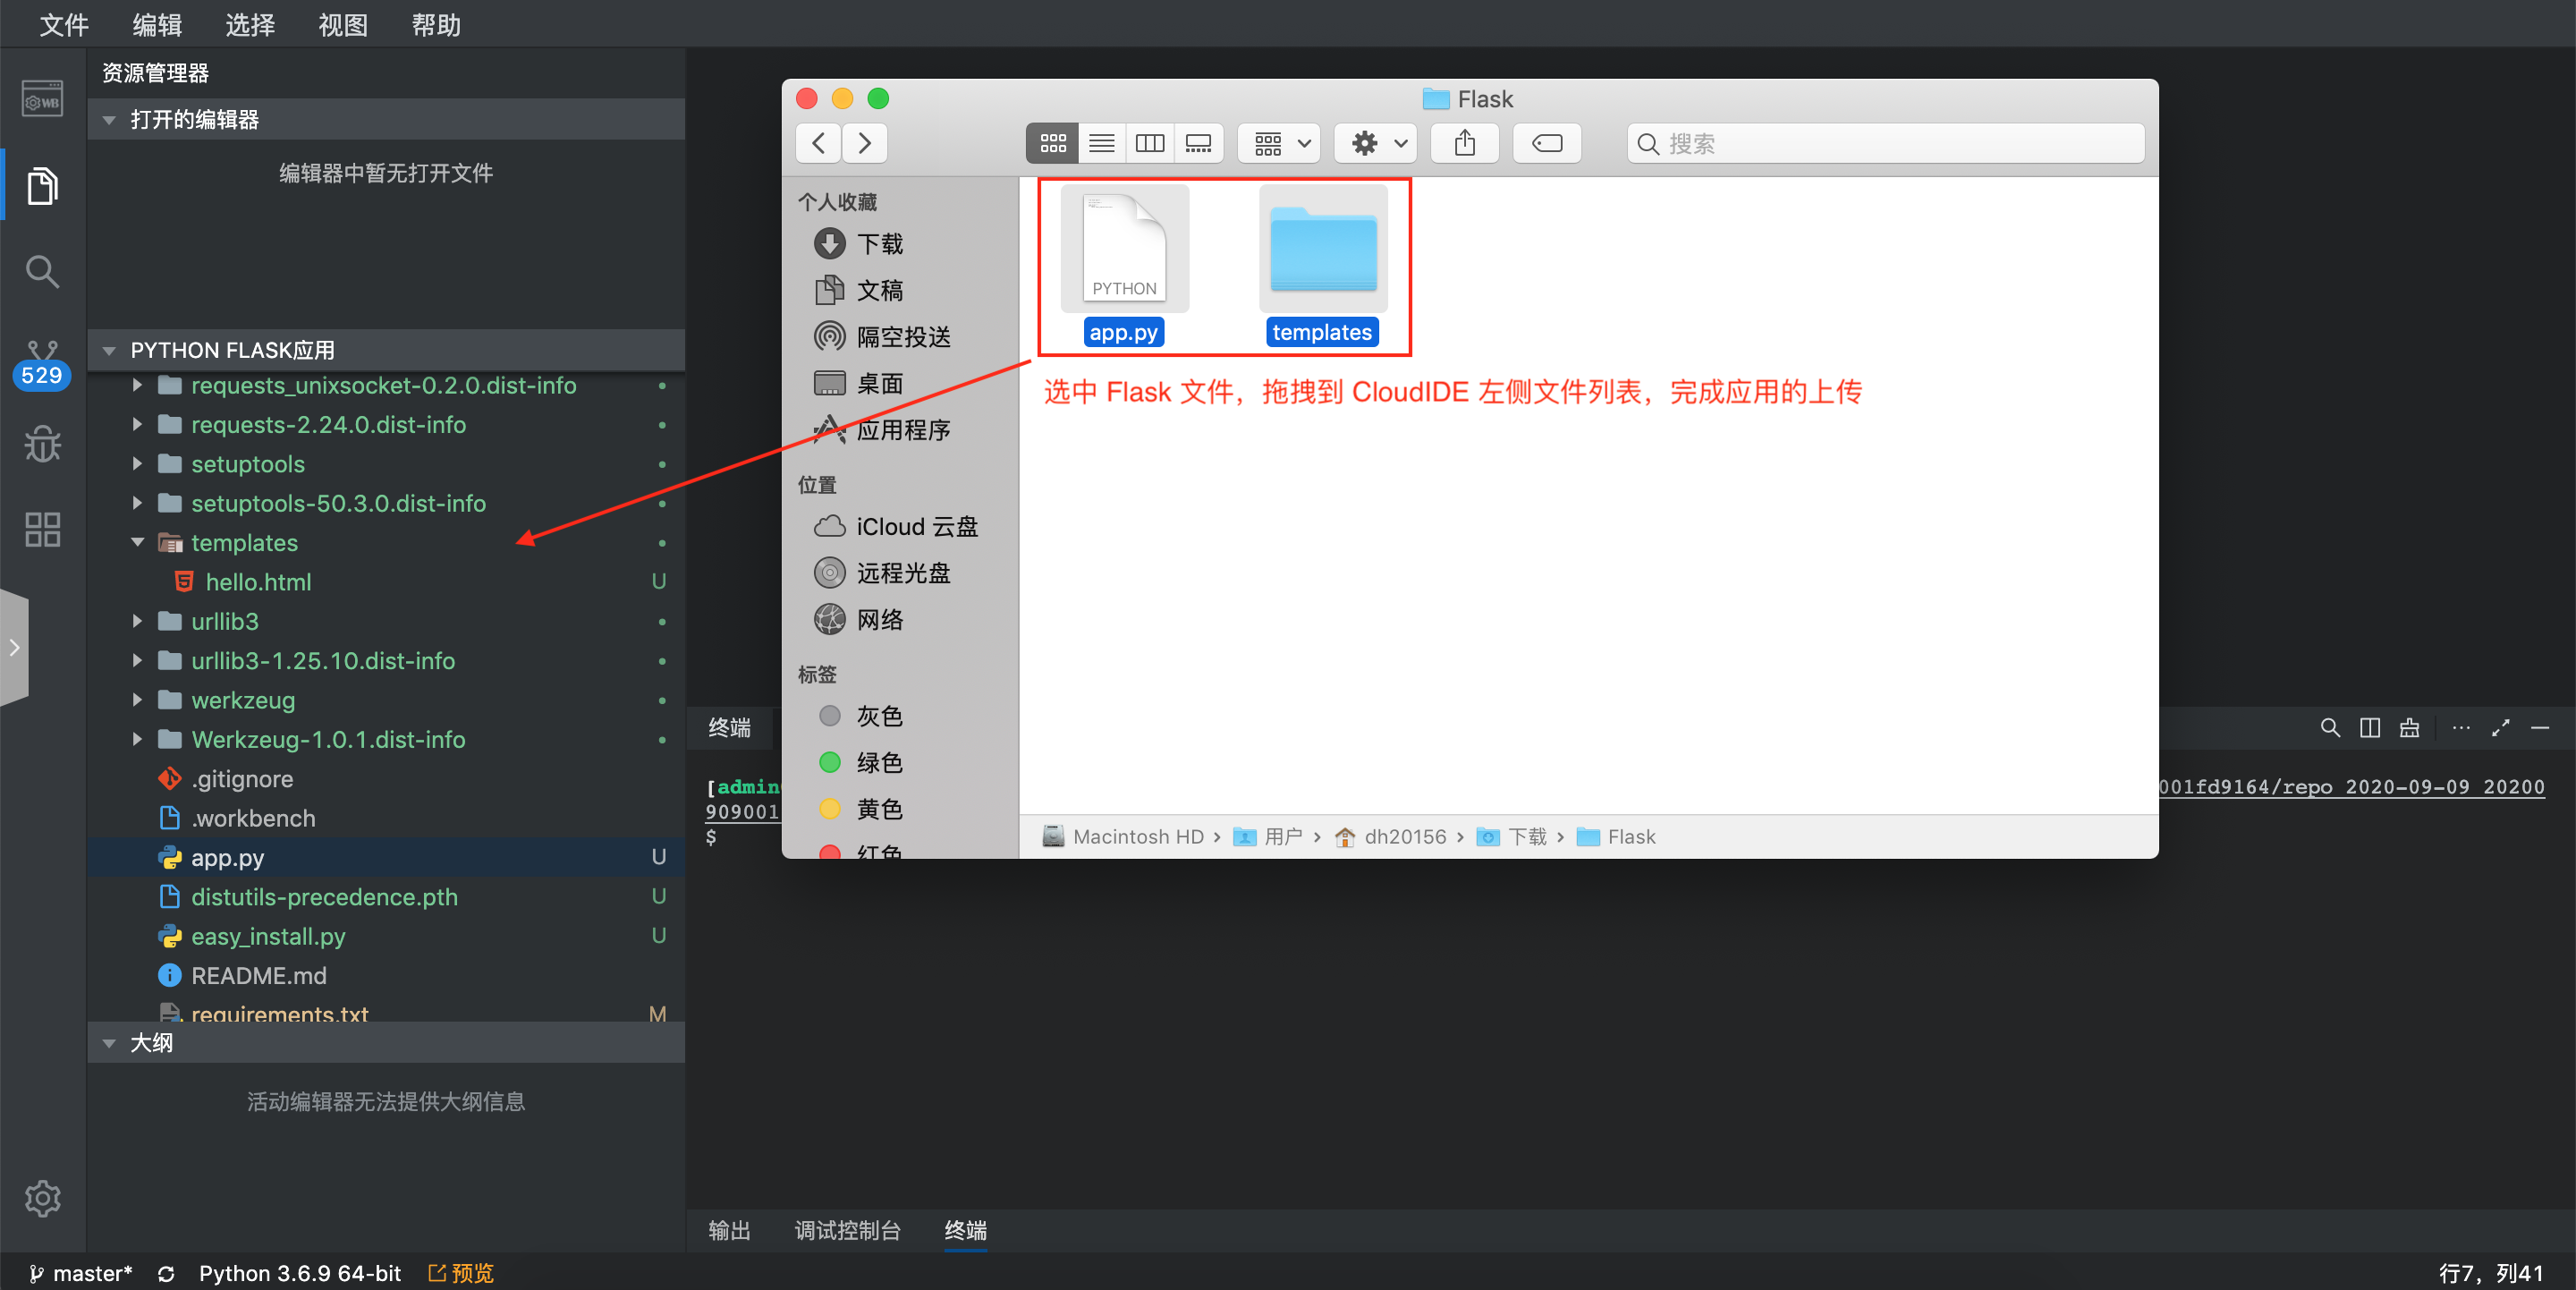Split the terminal panel
This screenshot has height=1290, width=2576.
pyautogui.click(x=2369, y=728)
